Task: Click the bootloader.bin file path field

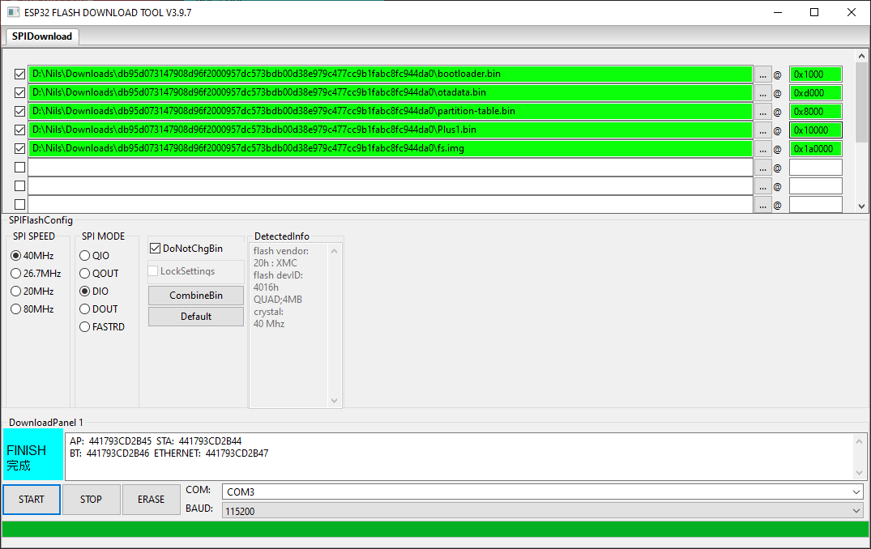Action: (x=391, y=74)
